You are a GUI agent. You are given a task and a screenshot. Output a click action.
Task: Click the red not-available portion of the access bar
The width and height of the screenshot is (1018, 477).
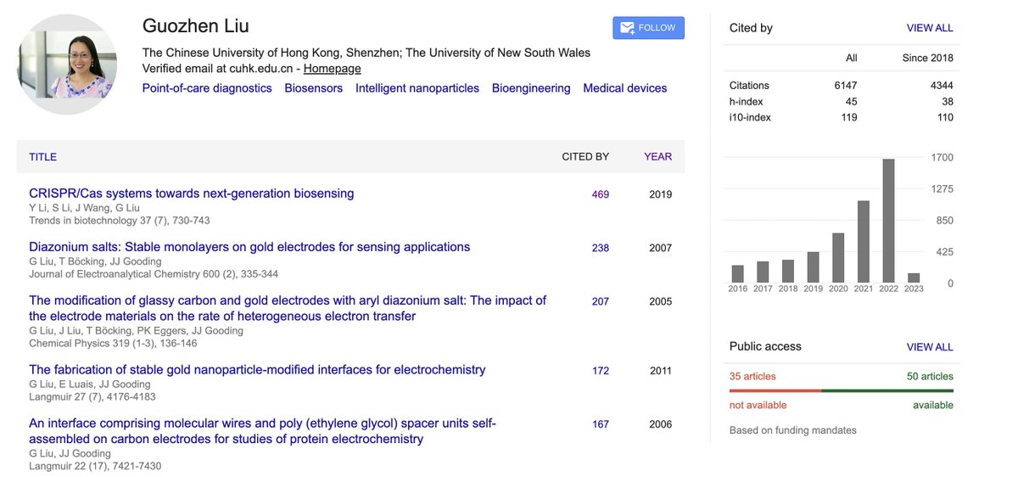pyautogui.click(x=775, y=390)
